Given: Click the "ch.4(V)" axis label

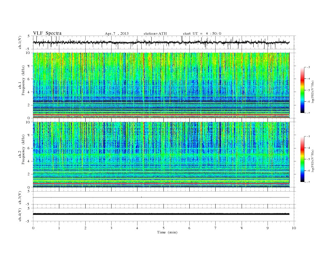Looking at the screenshot, I should (x=20, y=215).
